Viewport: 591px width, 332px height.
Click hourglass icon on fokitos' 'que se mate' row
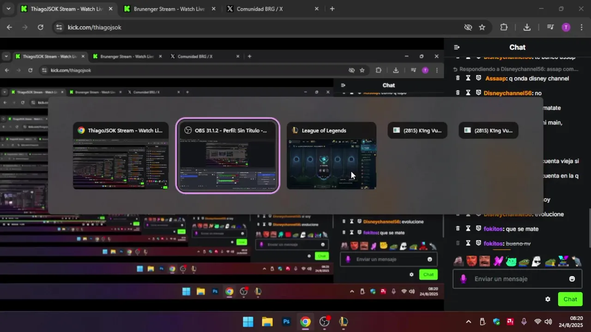pyautogui.click(x=468, y=229)
